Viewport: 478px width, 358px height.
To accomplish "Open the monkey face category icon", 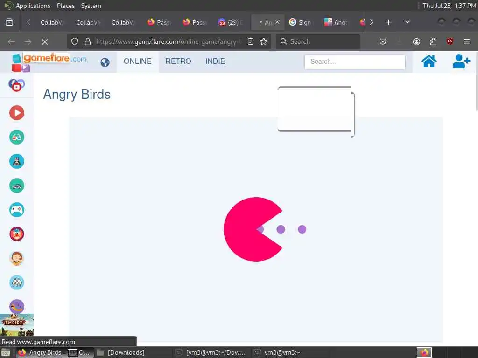I will pos(17,258).
